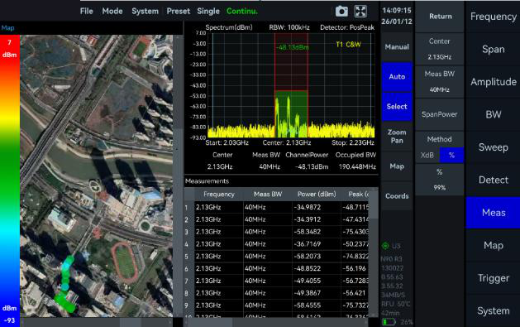The width and height of the screenshot is (520, 327).
Task: Toggle Auto measurement mode
Action: coord(397,77)
